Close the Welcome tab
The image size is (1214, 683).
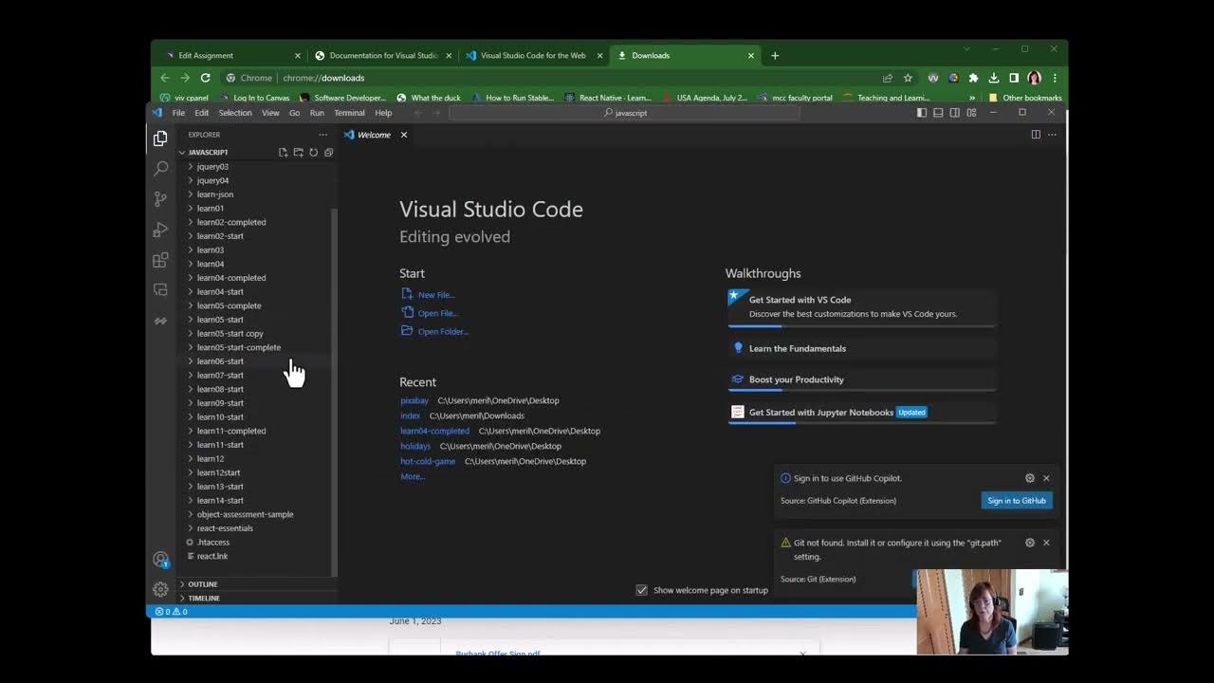403,135
